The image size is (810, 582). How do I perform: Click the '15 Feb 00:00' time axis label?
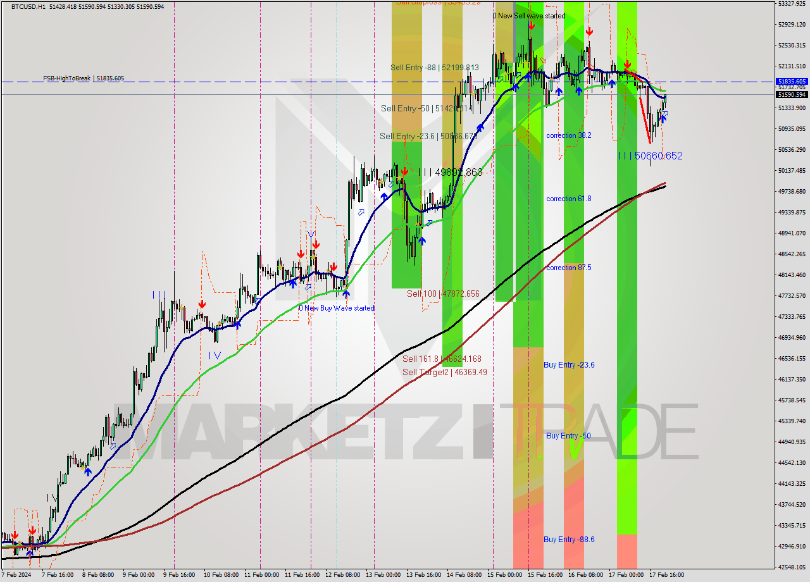coord(504,576)
